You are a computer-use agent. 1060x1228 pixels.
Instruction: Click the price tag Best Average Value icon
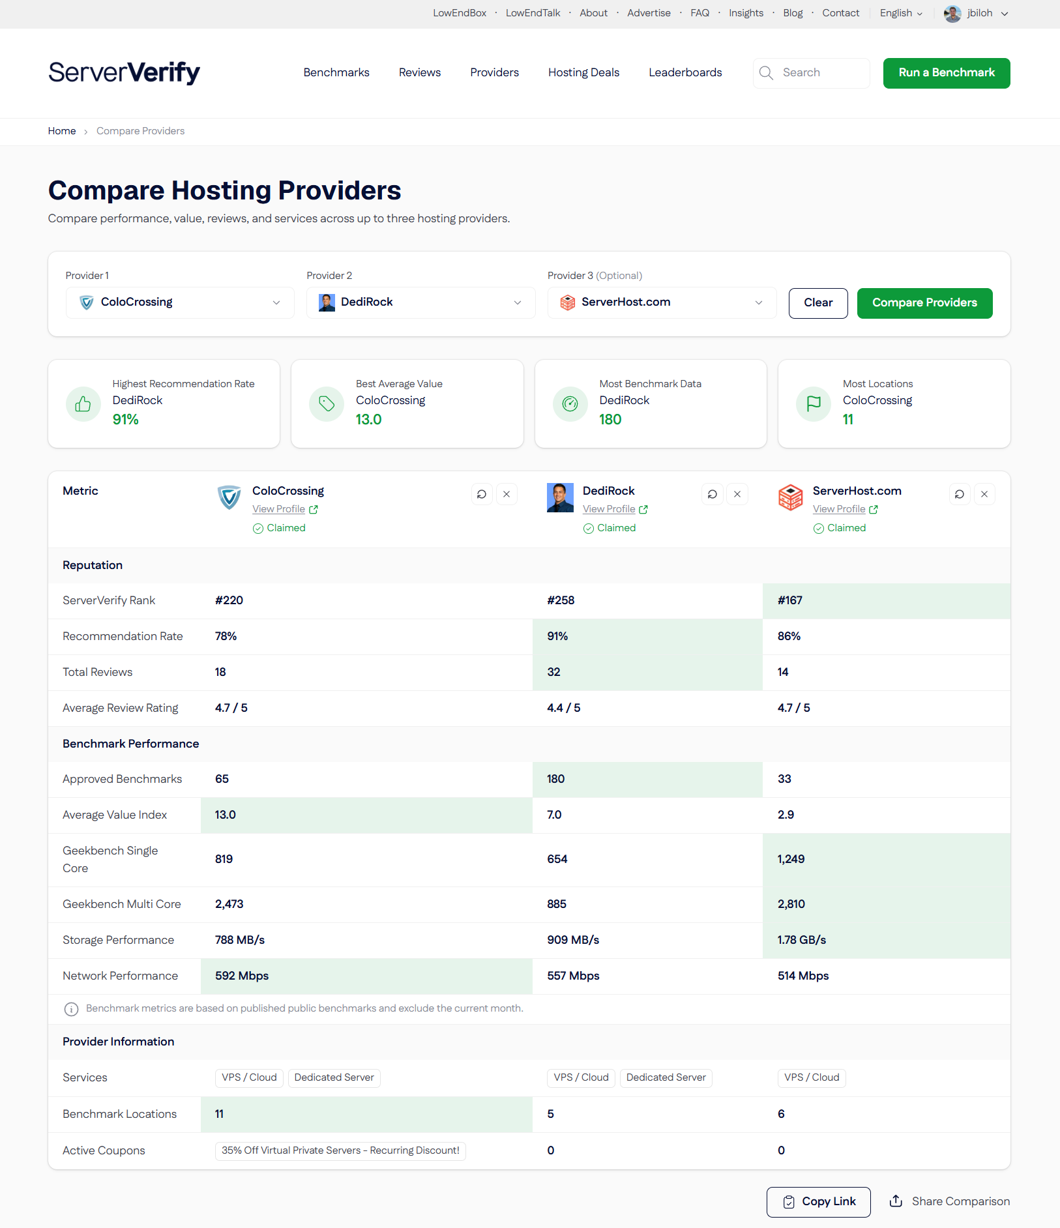click(x=327, y=404)
